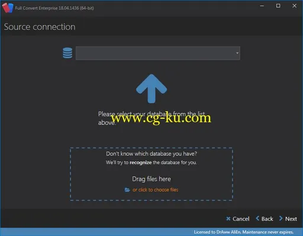Click the 'Licensed to DrAww AliEn' status text
This screenshot has width=303, height=236.
tap(244, 232)
